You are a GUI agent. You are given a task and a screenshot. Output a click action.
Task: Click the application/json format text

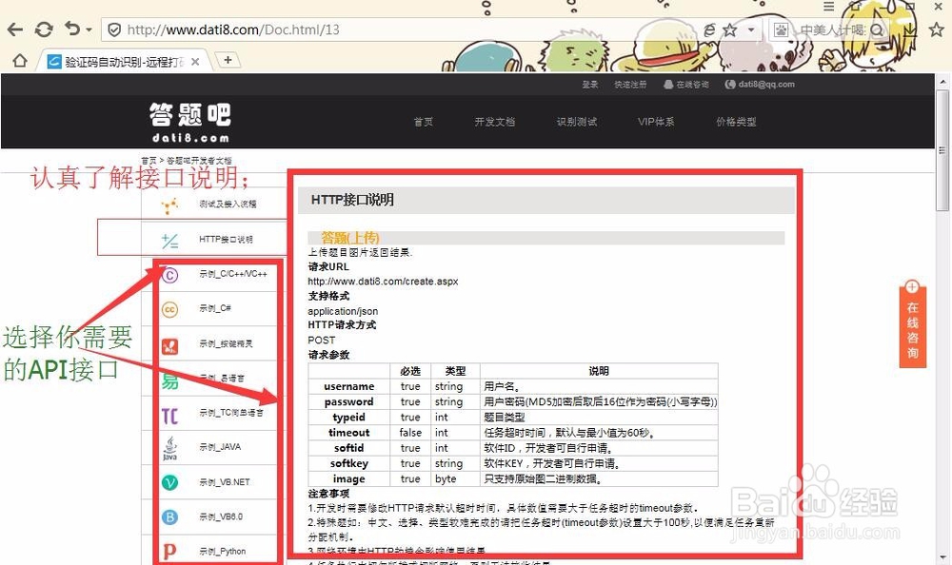[343, 311]
